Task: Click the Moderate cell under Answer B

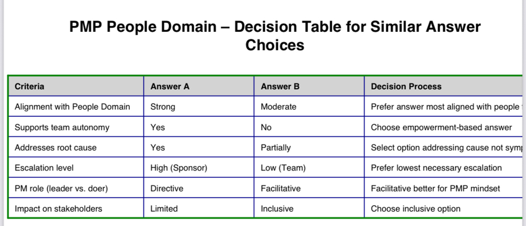Action: 278,107
